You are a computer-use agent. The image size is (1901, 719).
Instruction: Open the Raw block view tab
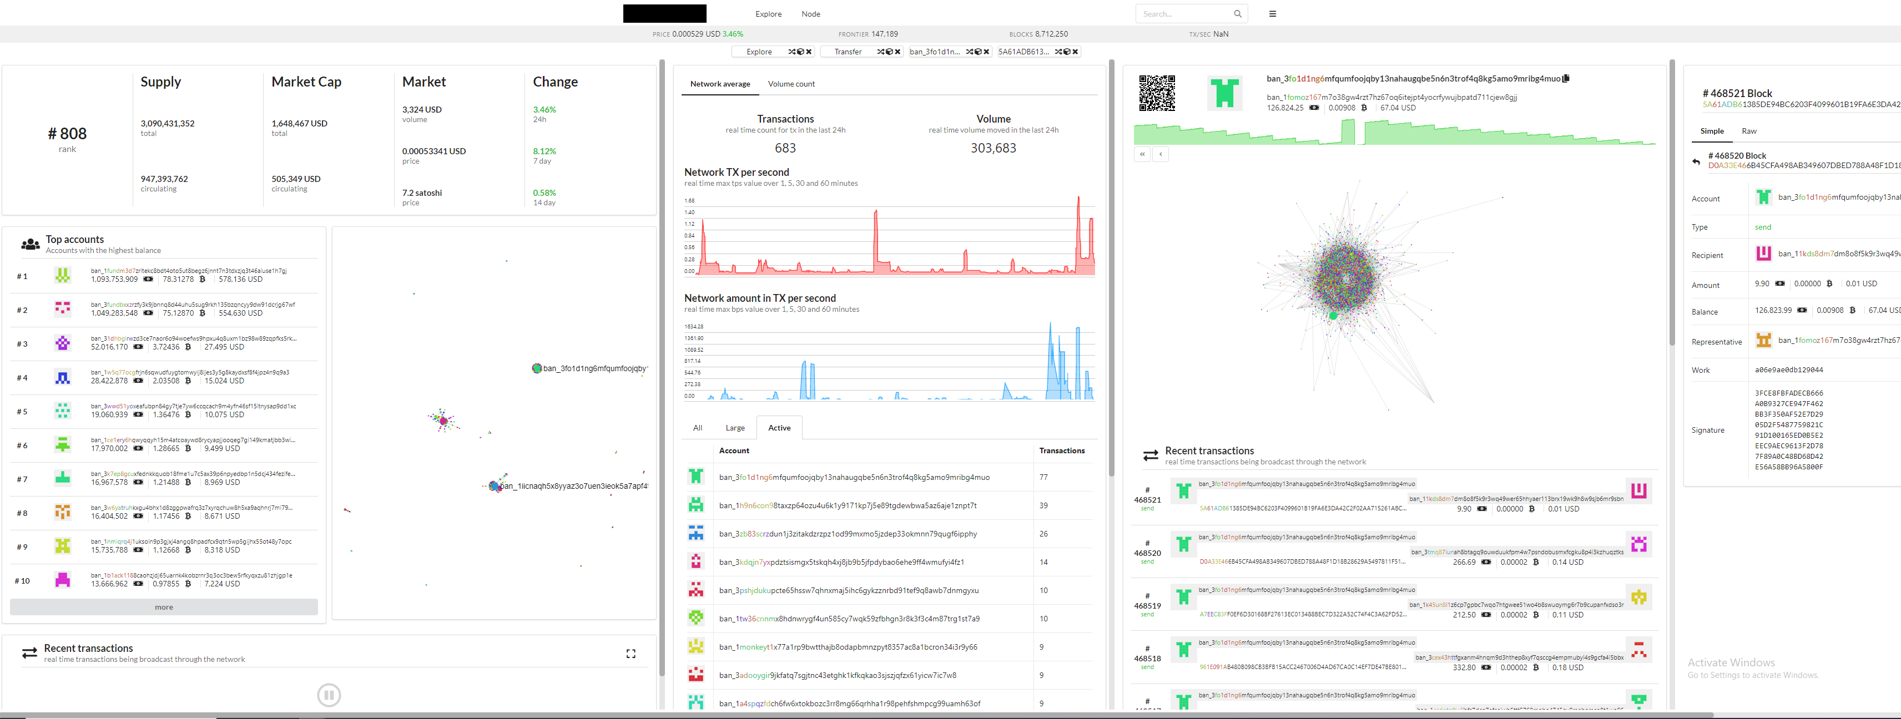[1748, 131]
